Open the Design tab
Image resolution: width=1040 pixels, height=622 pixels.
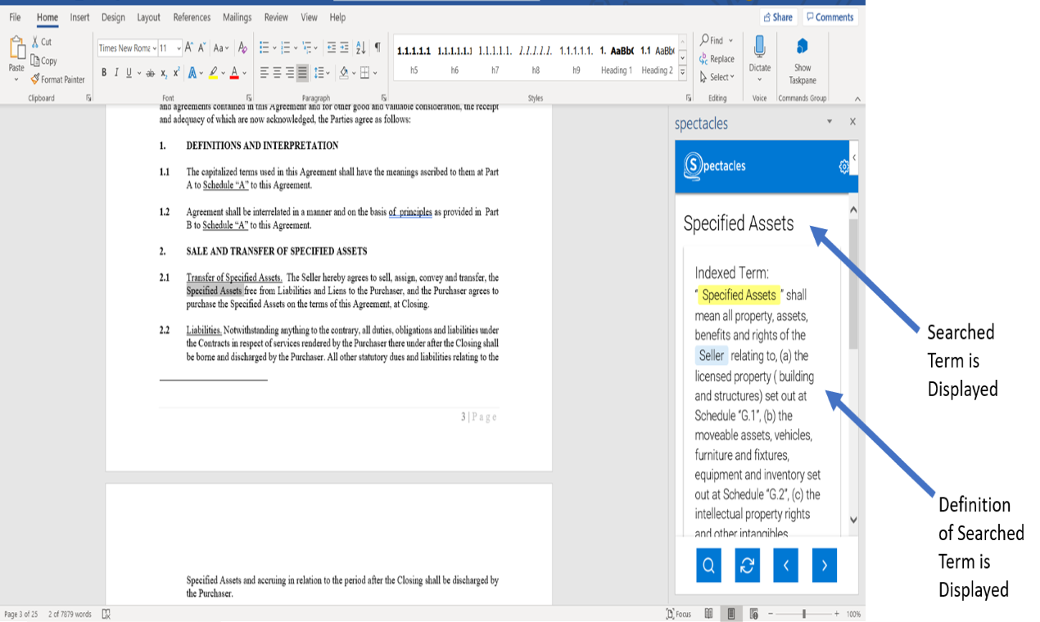[113, 17]
